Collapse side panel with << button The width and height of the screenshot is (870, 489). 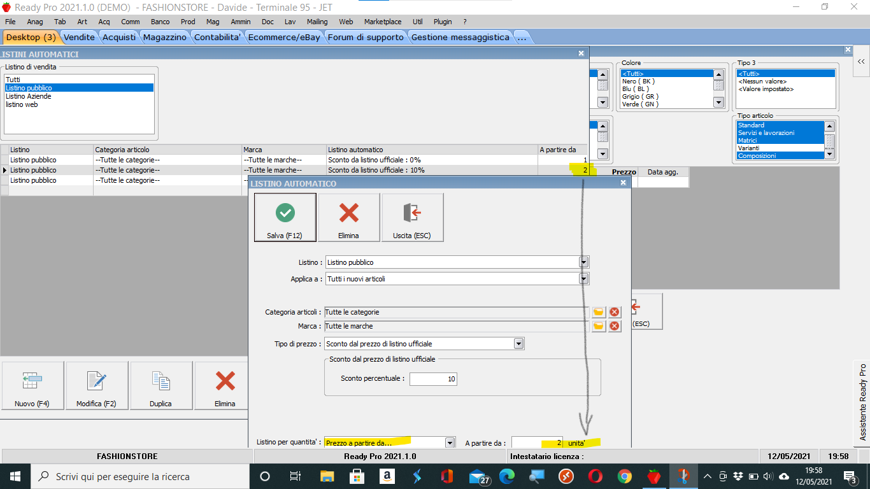coord(861,62)
